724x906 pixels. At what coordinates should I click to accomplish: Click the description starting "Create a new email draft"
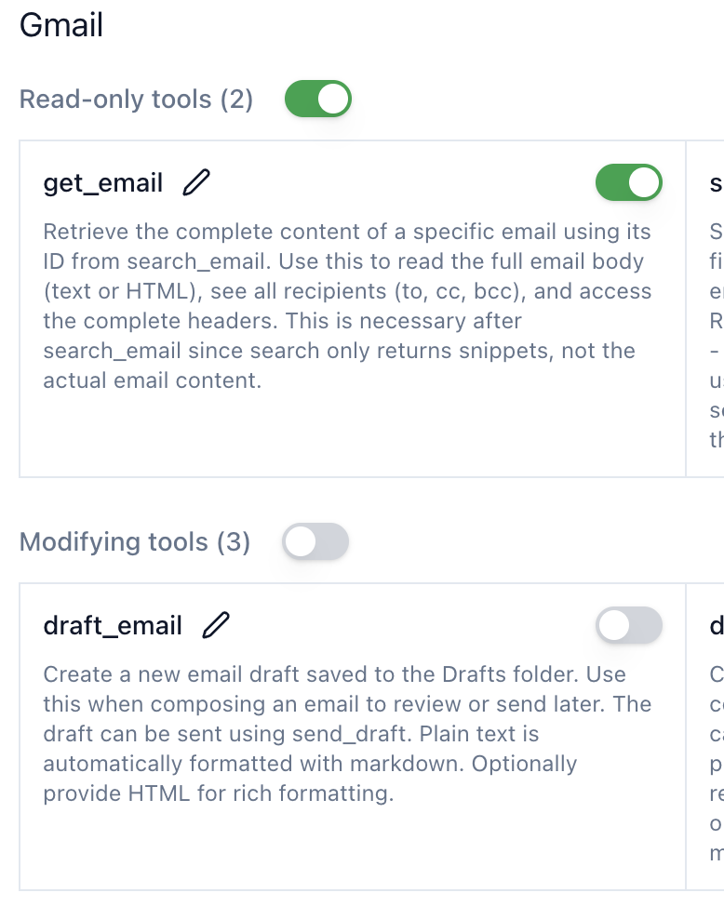point(347,734)
